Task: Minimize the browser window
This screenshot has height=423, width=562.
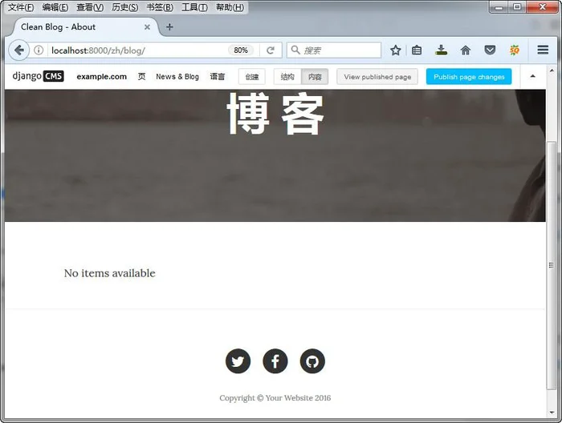Action: point(499,7)
